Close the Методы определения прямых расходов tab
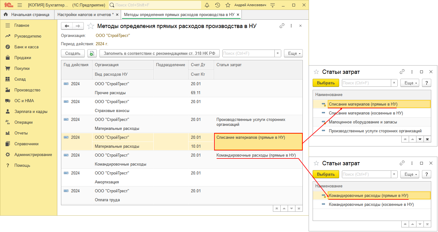 point(238,14)
